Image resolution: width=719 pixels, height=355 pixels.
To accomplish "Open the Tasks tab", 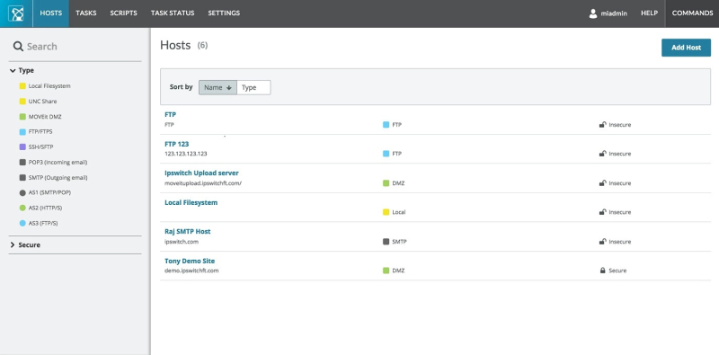I will click(x=86, y=13).
